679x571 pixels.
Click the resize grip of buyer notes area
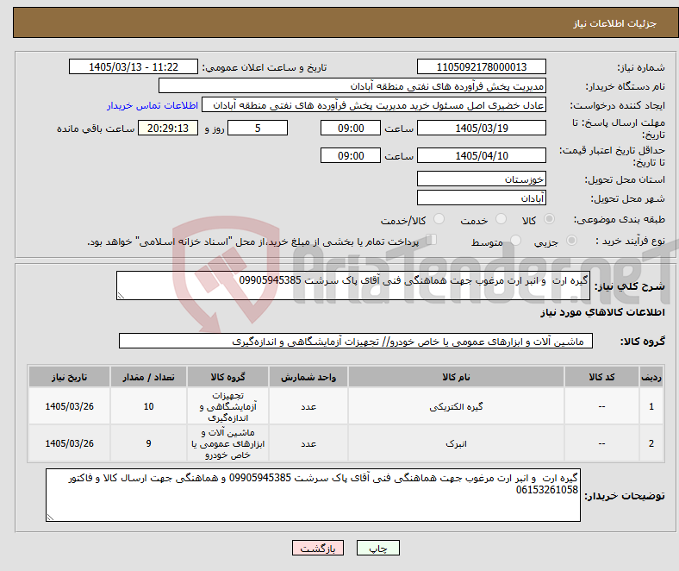[x=50, y=517]
